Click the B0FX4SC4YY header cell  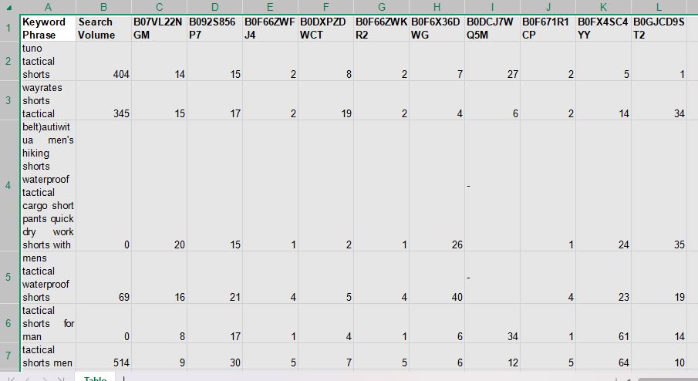(603, 28)
